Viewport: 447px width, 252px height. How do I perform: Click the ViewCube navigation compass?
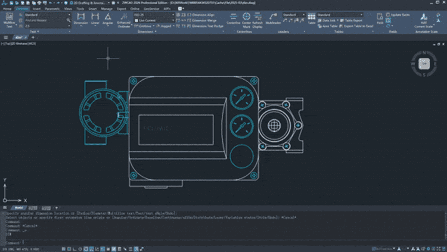424,64
